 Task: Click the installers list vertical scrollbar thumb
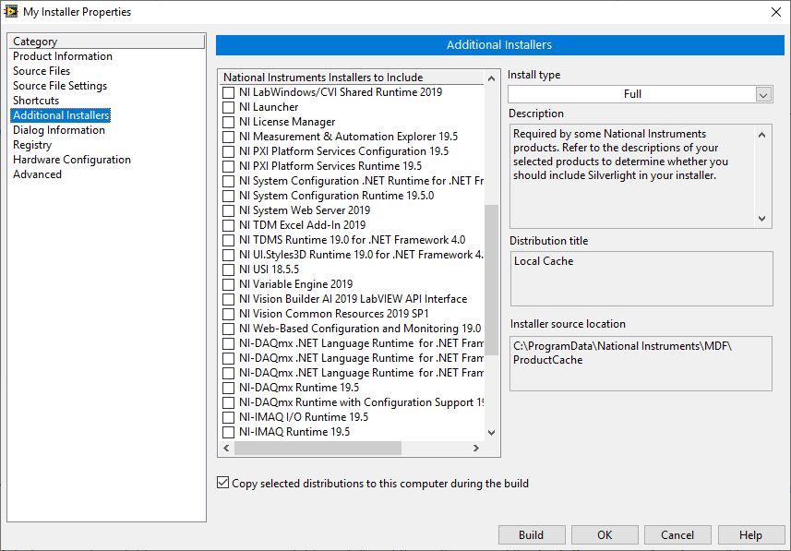click(x=491, y=280)
